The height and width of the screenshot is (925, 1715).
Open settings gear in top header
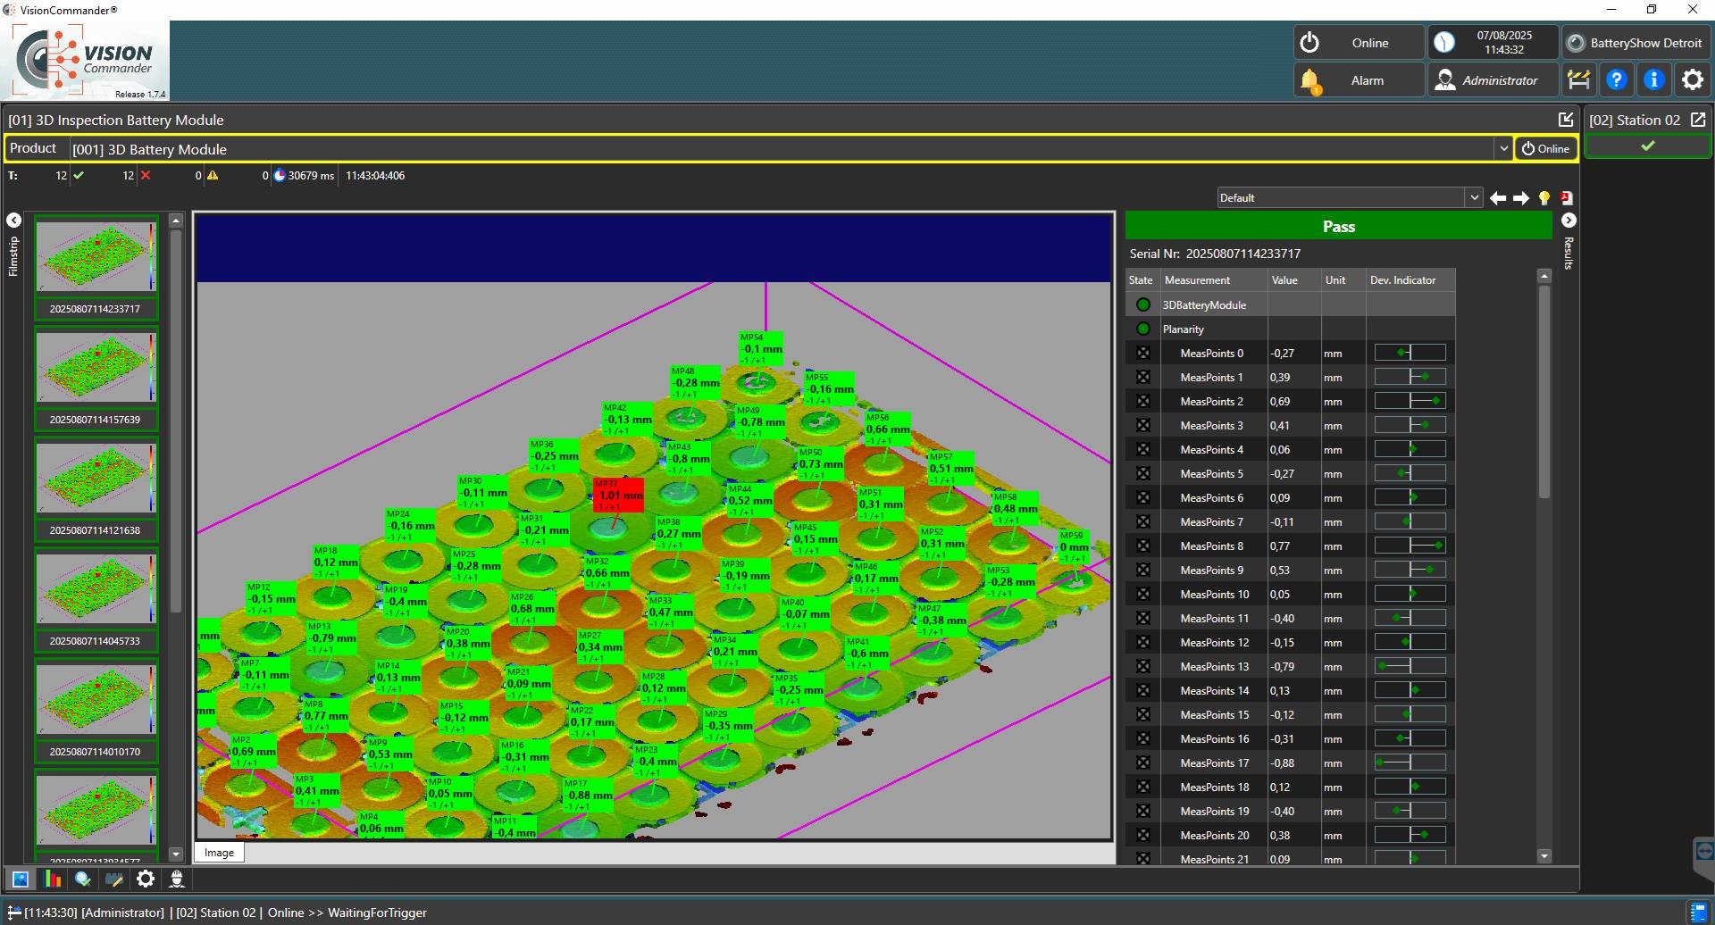(1692, 80)
